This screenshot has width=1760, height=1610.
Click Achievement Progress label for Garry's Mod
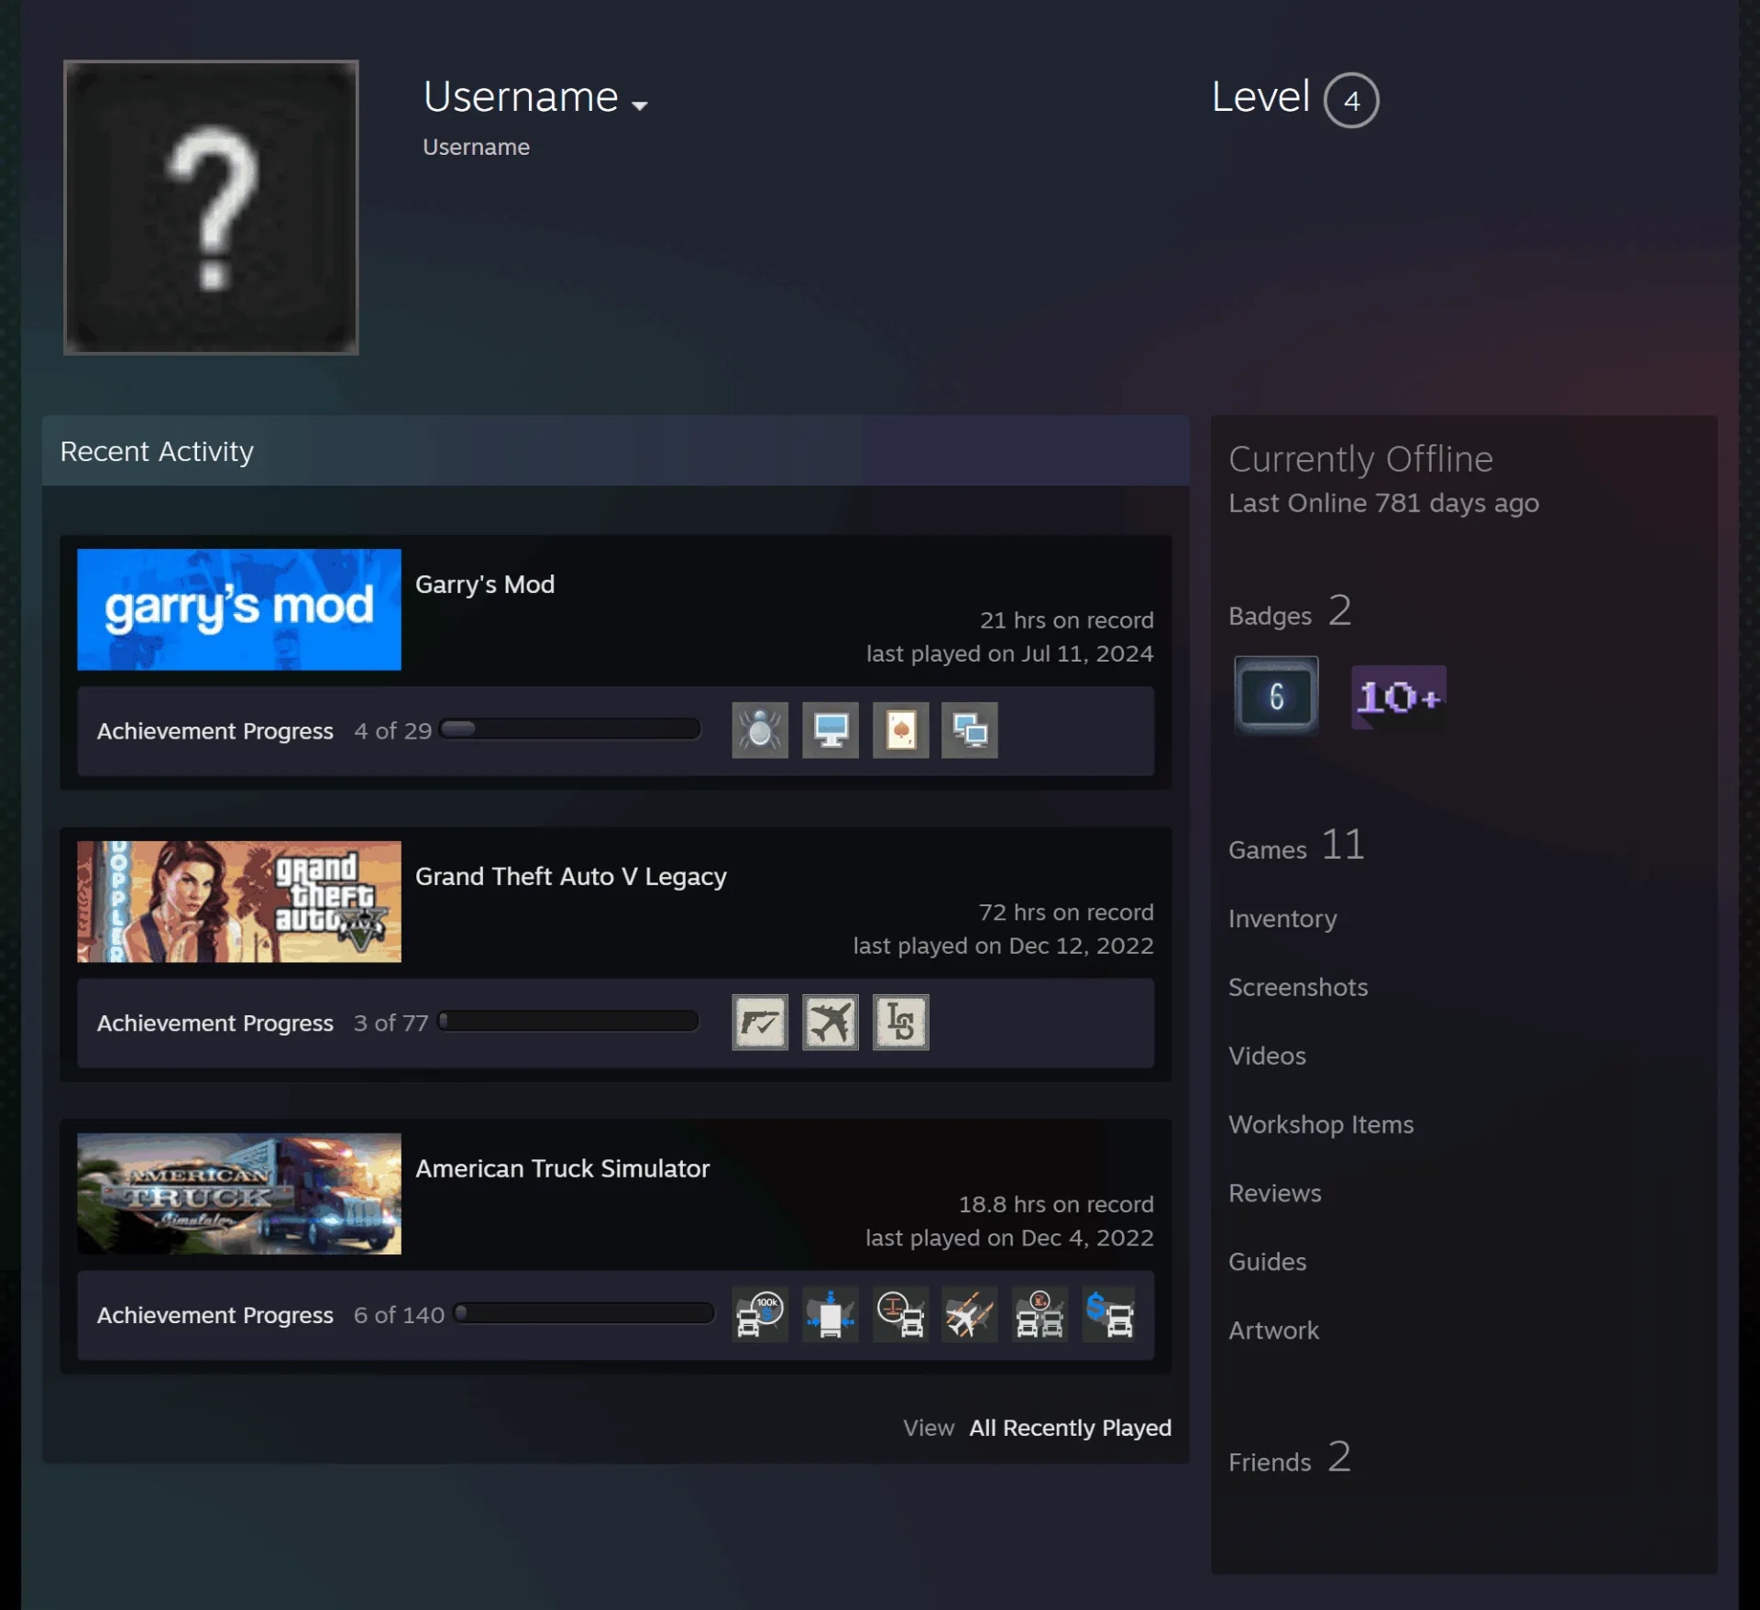pos(215,731)
